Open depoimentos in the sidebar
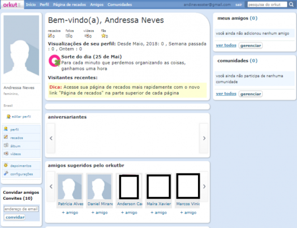The image size is (297, 228). 21,166
